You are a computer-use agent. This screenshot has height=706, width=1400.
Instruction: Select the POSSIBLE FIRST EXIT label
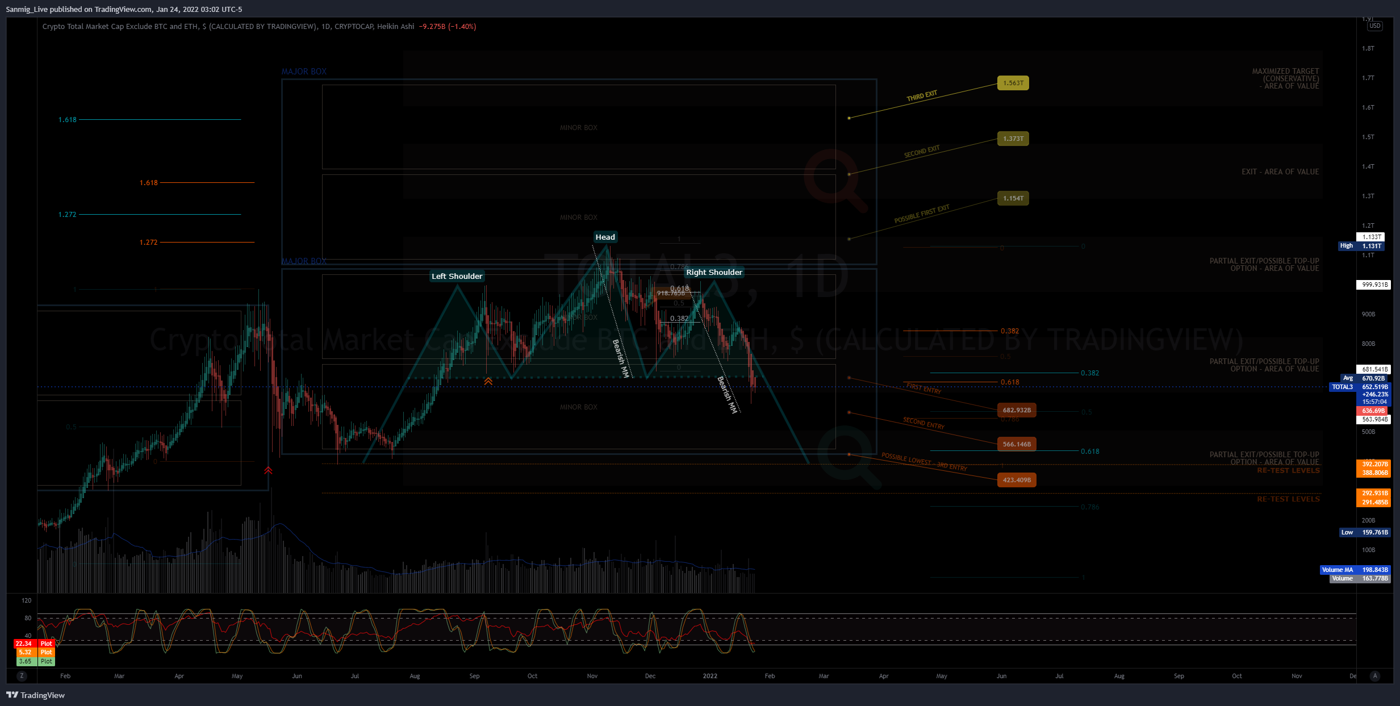pos(922,214)
